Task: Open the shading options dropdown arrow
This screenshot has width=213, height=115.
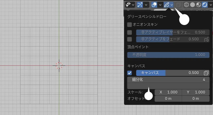Action: pos(211,5)
